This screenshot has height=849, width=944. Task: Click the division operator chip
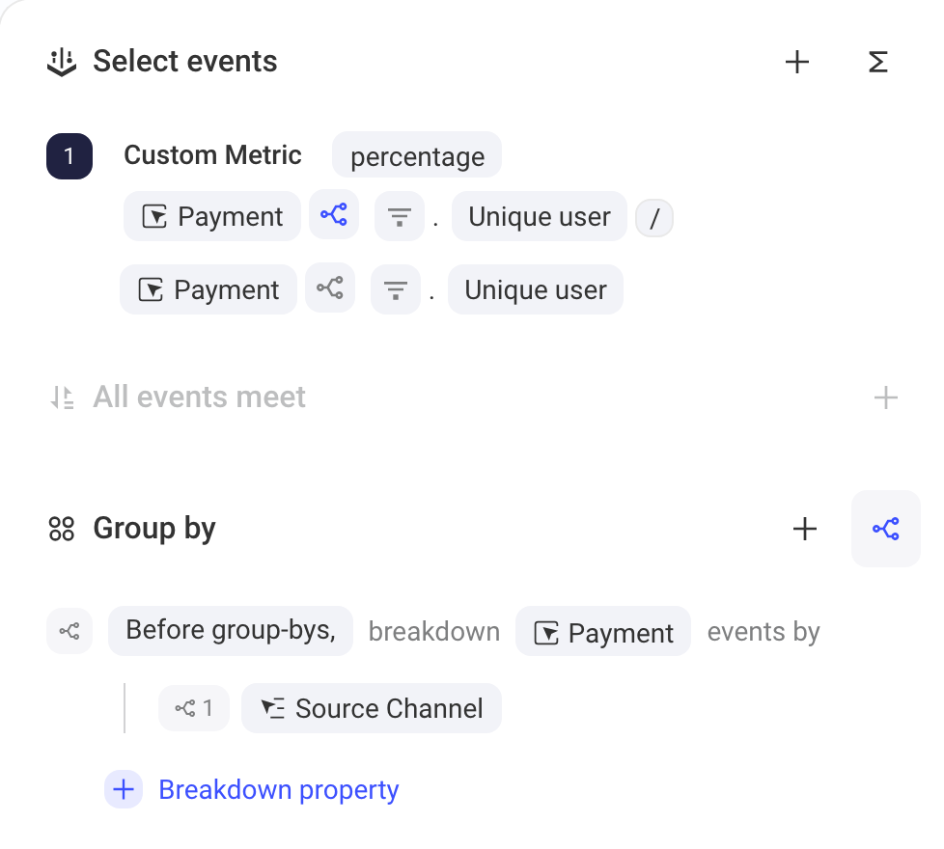pos(654,218)
